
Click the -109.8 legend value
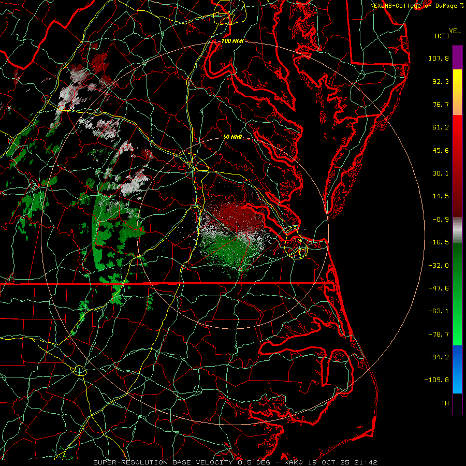pyautogui.click(x=436, y=380)
